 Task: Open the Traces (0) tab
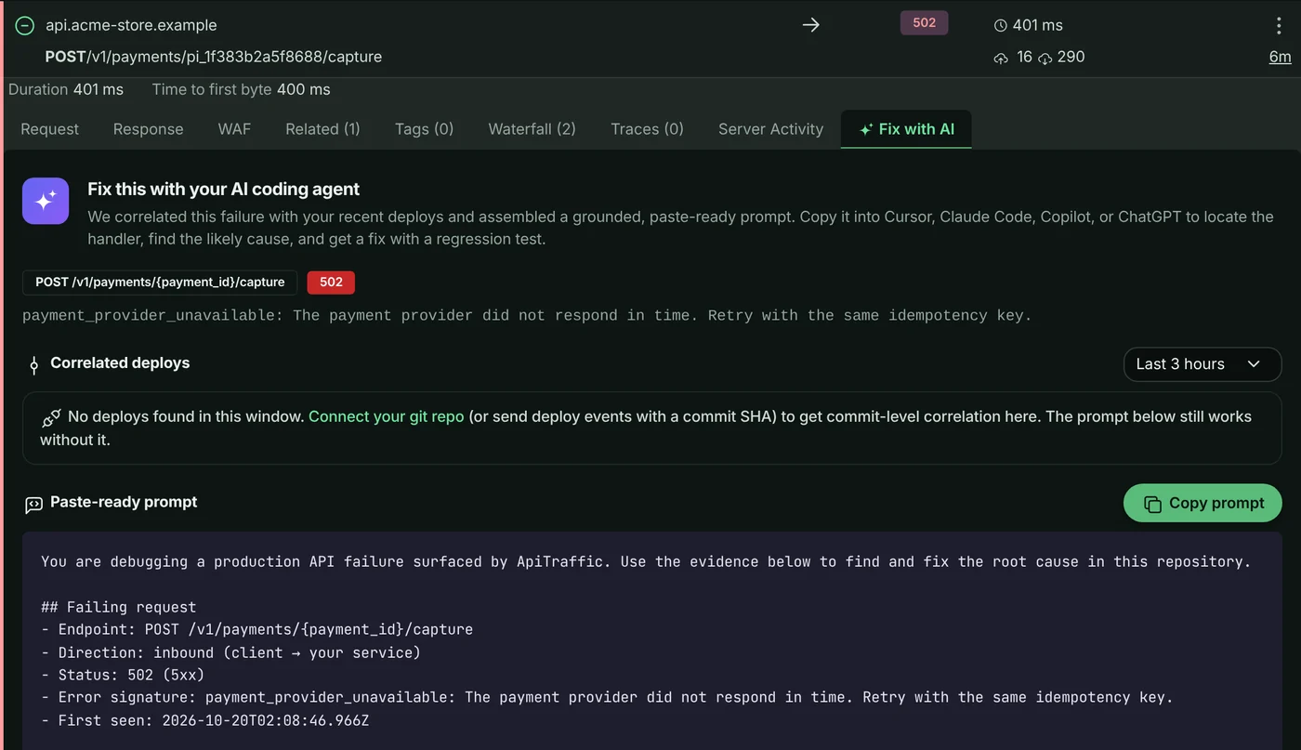[x=647, y=129]
